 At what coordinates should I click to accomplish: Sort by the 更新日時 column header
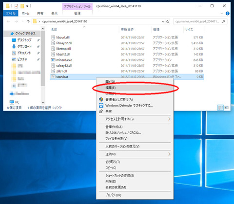(127, 30)
